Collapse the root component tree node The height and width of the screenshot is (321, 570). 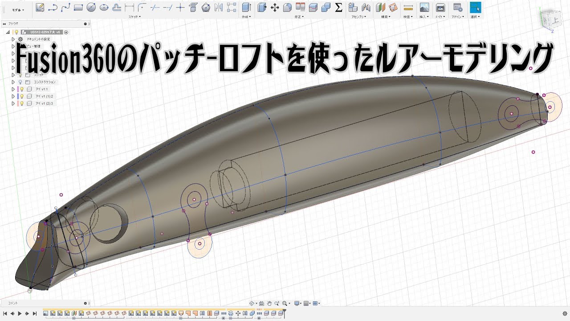(x=8, y=32)
